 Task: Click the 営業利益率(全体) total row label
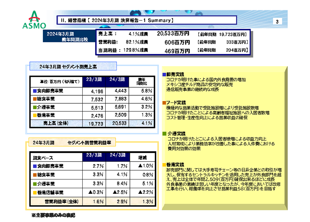click(x=62, y=202)
